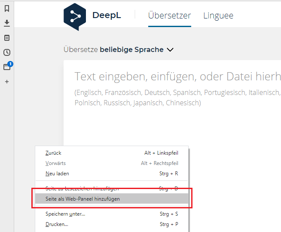This screenshot has height=232, width=281.
Task: Open the Bookmarks panel in the sidebar
Action: pyautogui.click(x=7, y=8)
